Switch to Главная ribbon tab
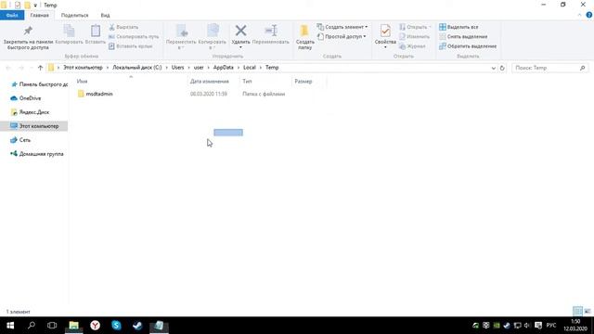 [x=39, y=15]
